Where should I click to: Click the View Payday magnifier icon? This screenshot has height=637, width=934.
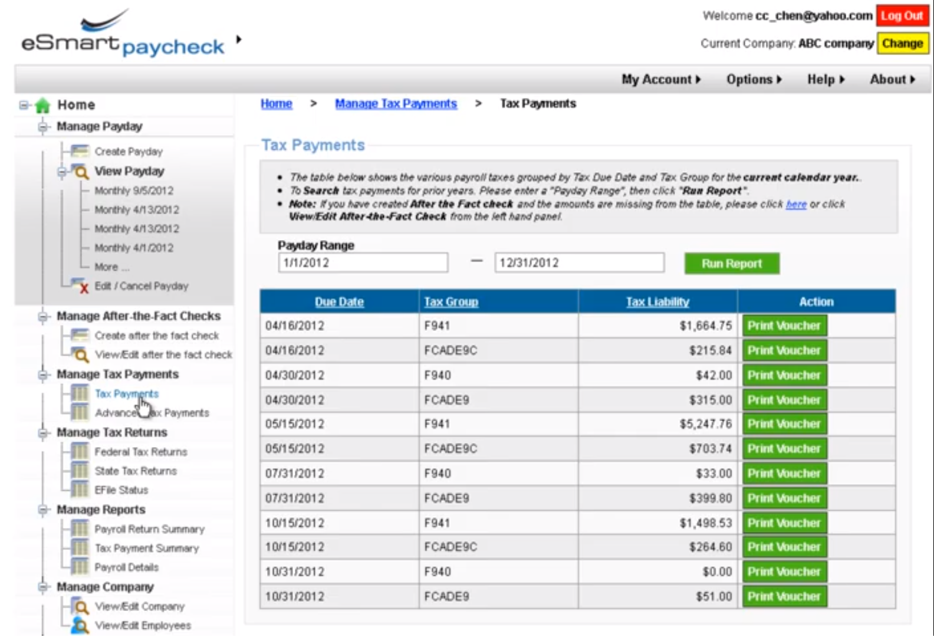[80, 172]
